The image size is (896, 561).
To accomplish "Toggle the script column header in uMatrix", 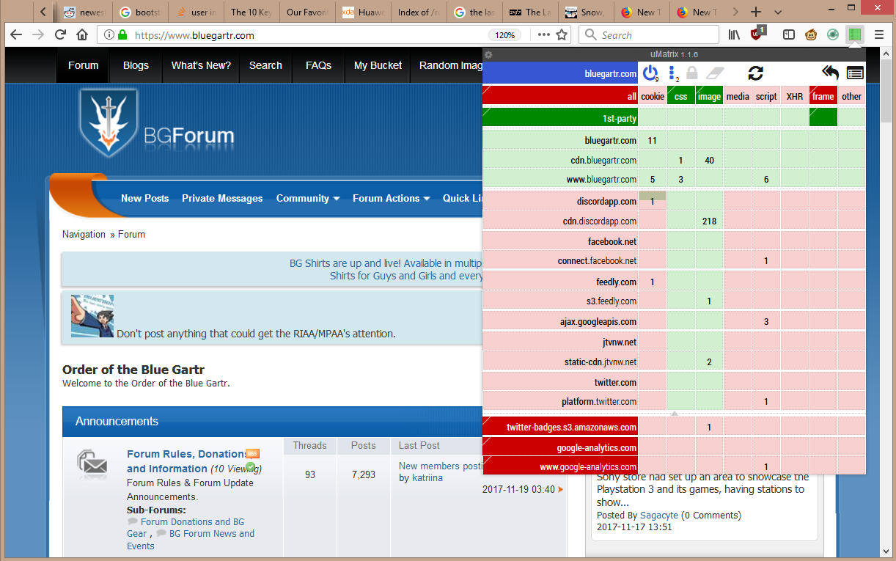I will (766, 96).
